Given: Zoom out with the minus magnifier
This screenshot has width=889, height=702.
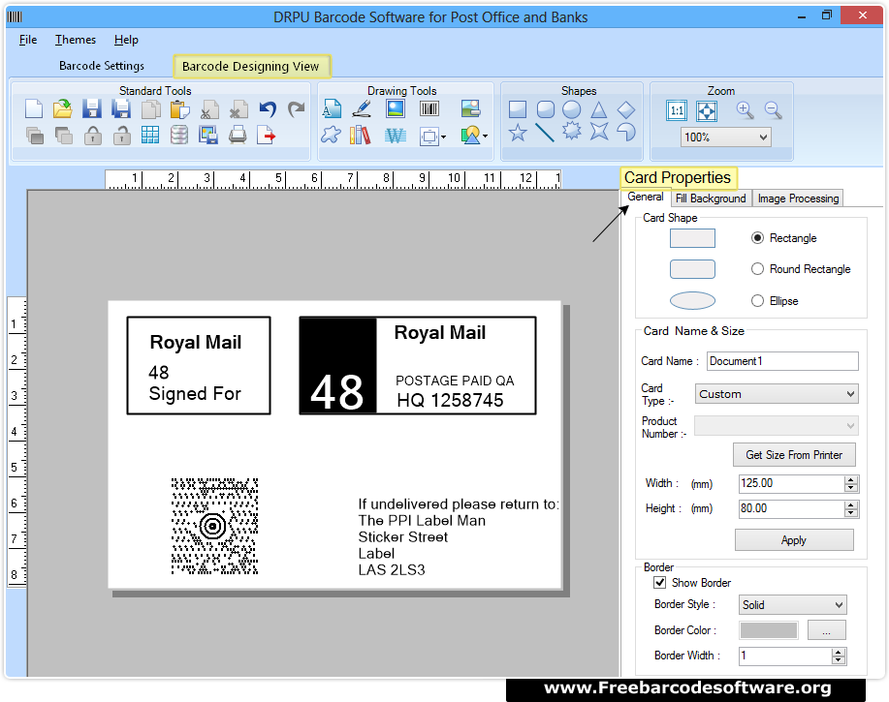Looking at the screenshot, I should pyautogui.click(x=774, y=109).
